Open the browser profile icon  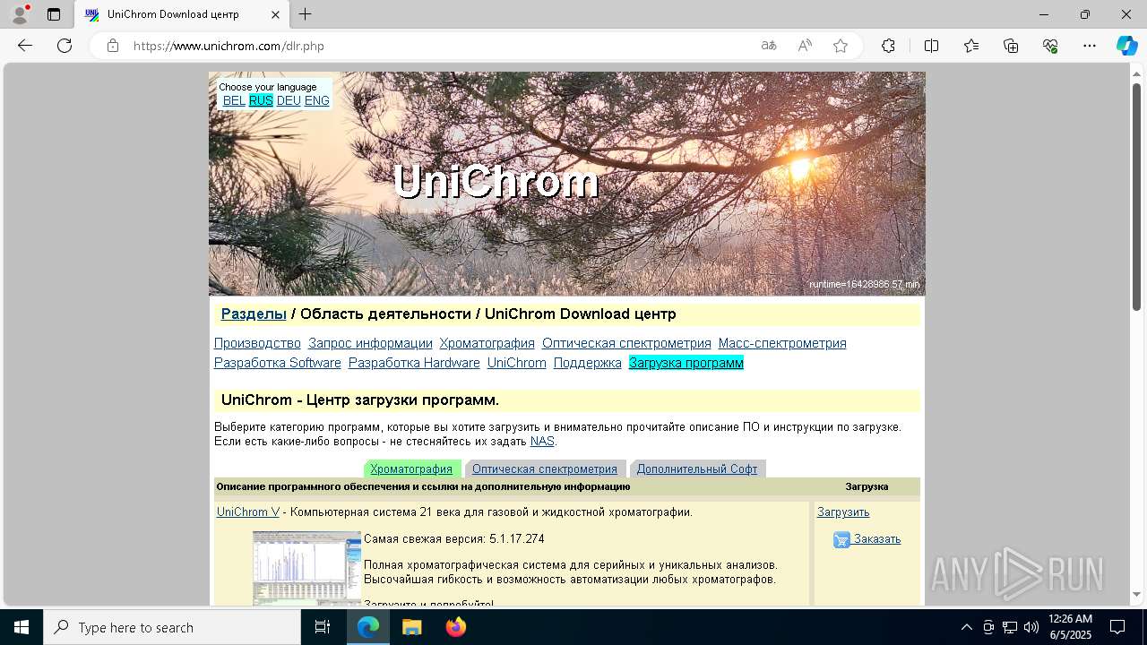click(20, 14)
